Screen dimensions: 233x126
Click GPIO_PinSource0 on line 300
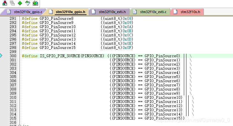[x=162, y=56]
